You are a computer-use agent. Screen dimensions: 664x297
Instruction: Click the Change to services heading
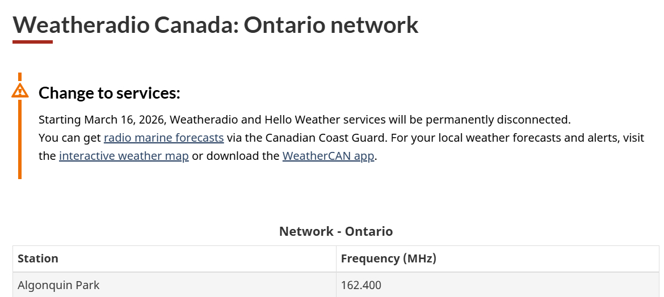109,93
